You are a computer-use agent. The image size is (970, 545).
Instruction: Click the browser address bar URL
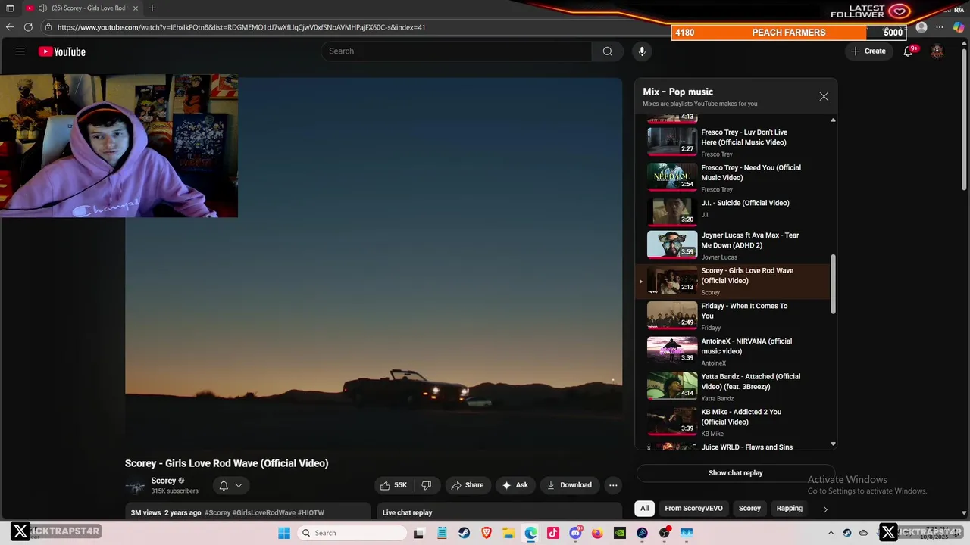[241, 27]
